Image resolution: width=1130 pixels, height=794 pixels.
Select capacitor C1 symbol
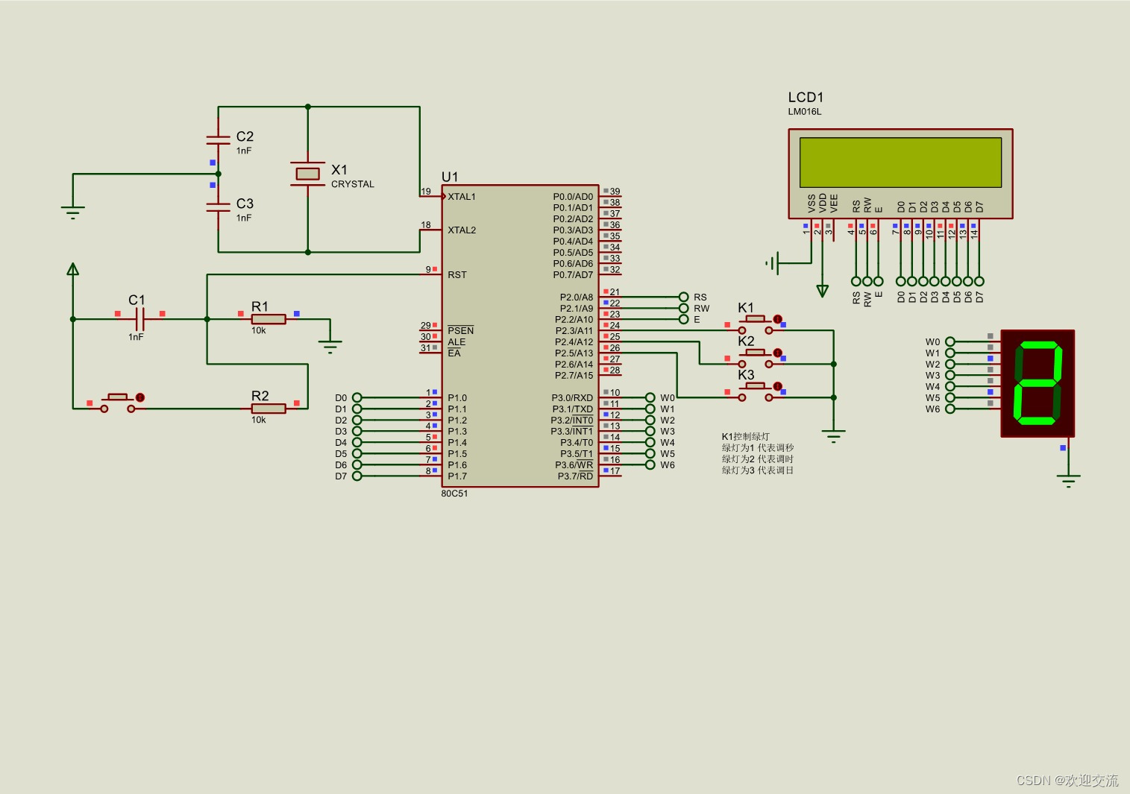[x=139, y=319]
